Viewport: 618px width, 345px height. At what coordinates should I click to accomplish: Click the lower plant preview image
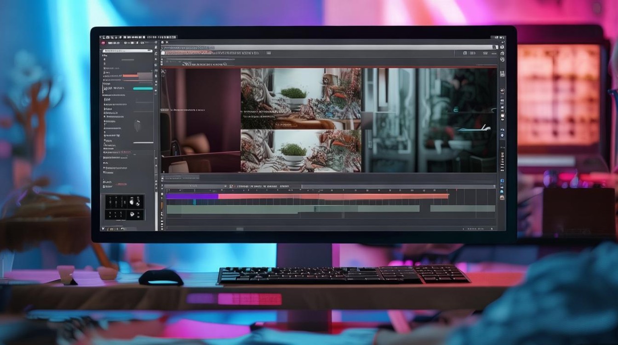[x=301, y=151]
